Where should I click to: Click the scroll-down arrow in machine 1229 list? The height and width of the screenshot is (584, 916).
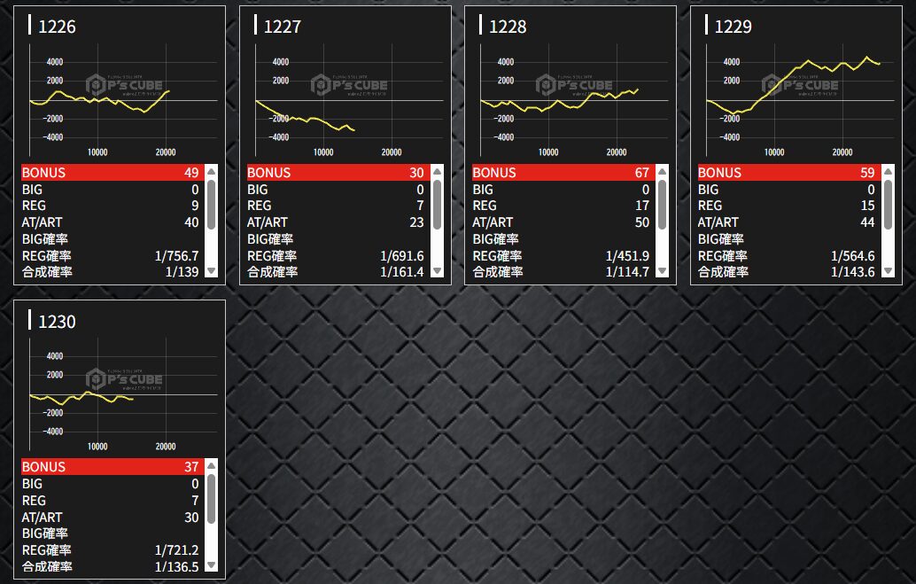click(888, 271)
